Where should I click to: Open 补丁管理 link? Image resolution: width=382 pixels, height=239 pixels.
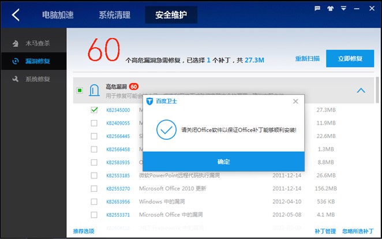(325, 231)
